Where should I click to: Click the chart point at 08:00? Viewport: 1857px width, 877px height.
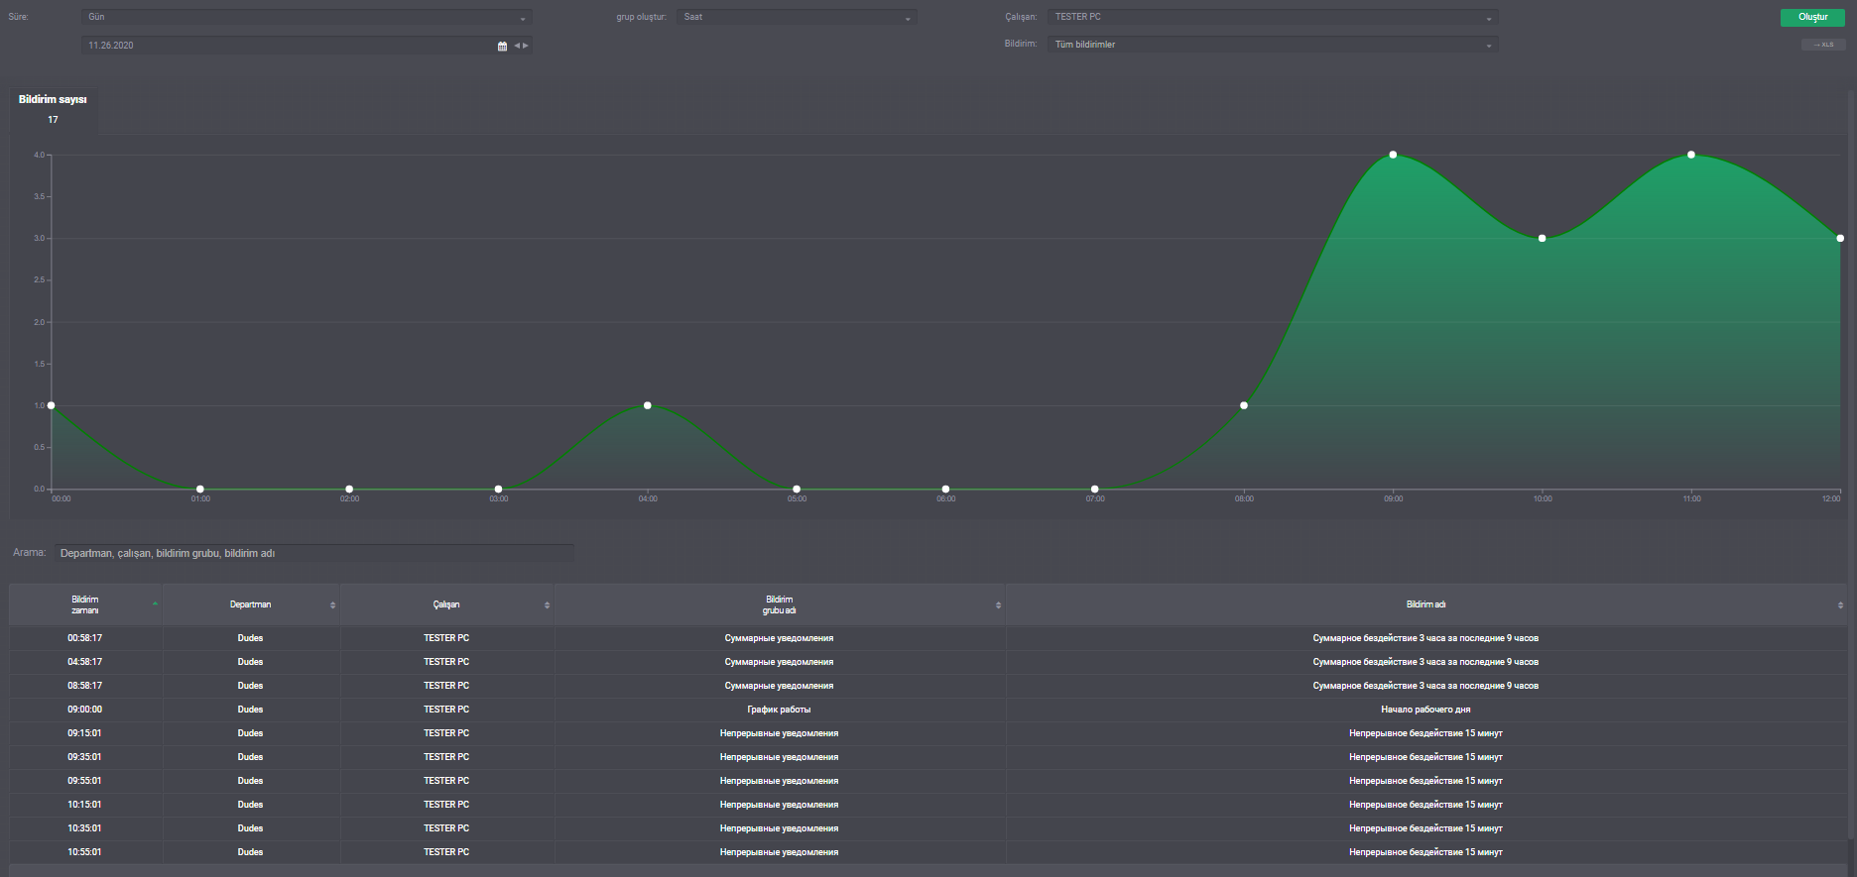(1244, 405)
